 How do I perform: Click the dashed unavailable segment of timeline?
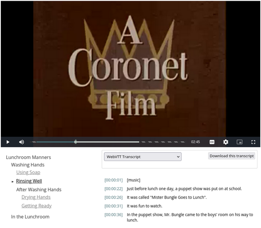(x=163, y=142)
